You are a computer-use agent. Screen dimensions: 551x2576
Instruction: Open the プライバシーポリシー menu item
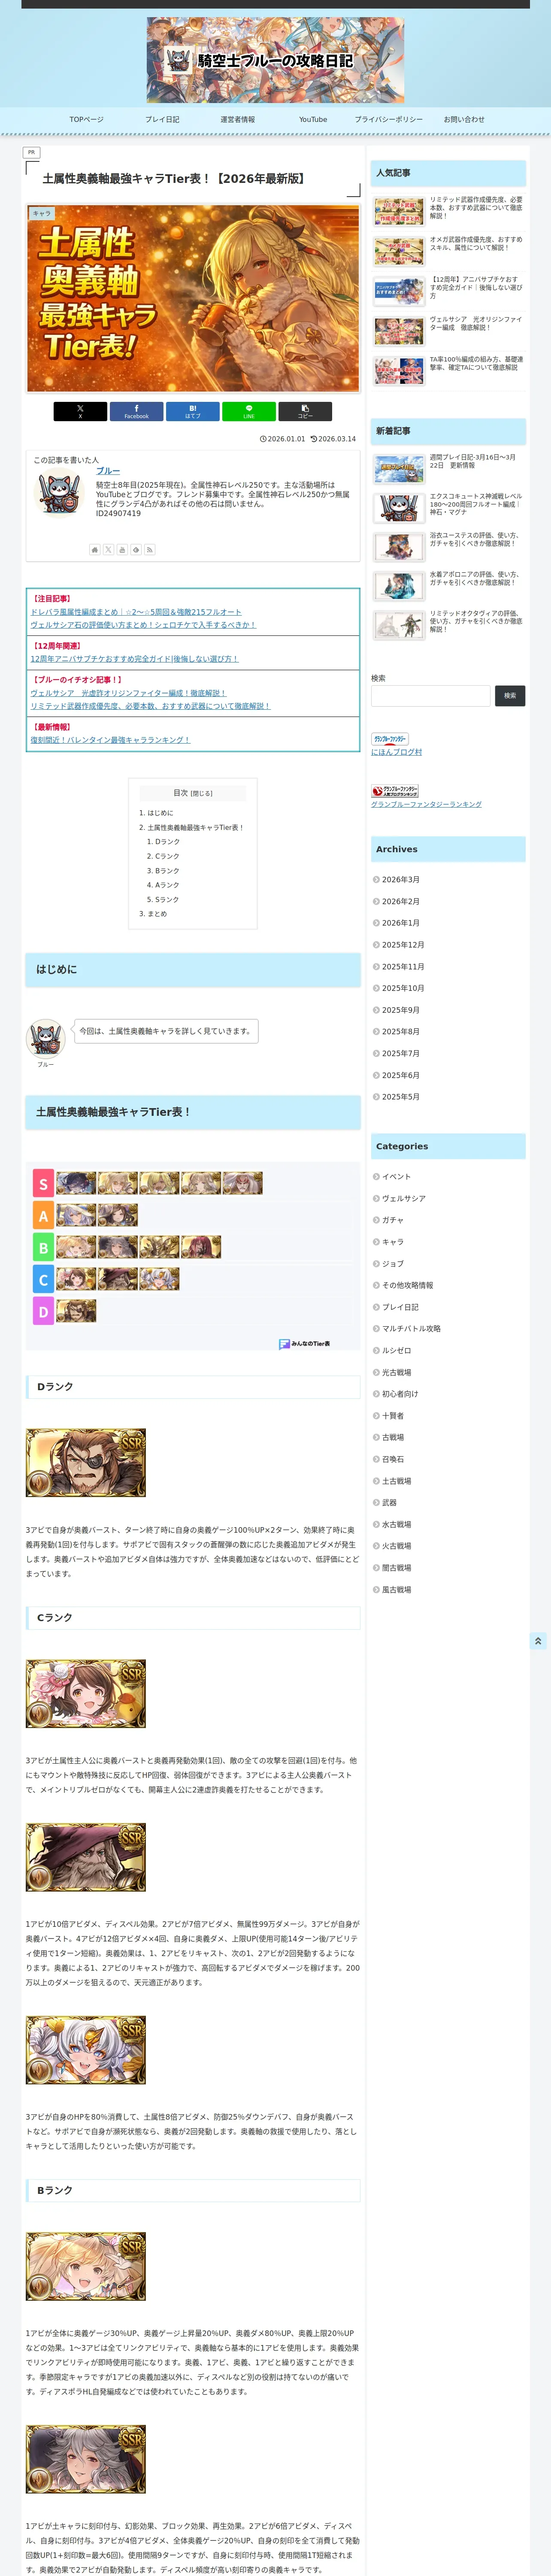(x=389, y=120)
